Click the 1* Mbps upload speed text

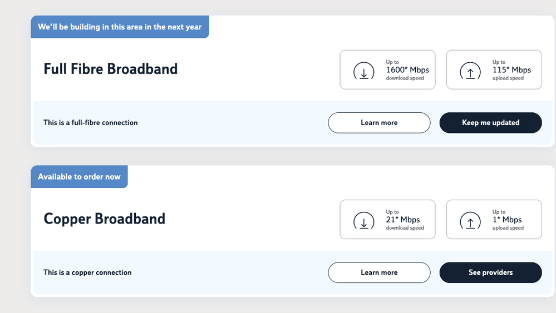pos(508,220)
